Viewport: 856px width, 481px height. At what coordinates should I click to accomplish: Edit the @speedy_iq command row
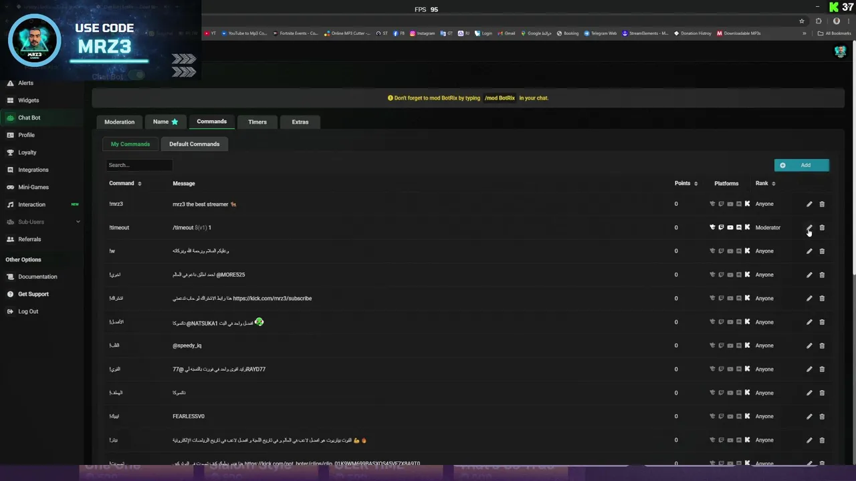tap(809, 345)
